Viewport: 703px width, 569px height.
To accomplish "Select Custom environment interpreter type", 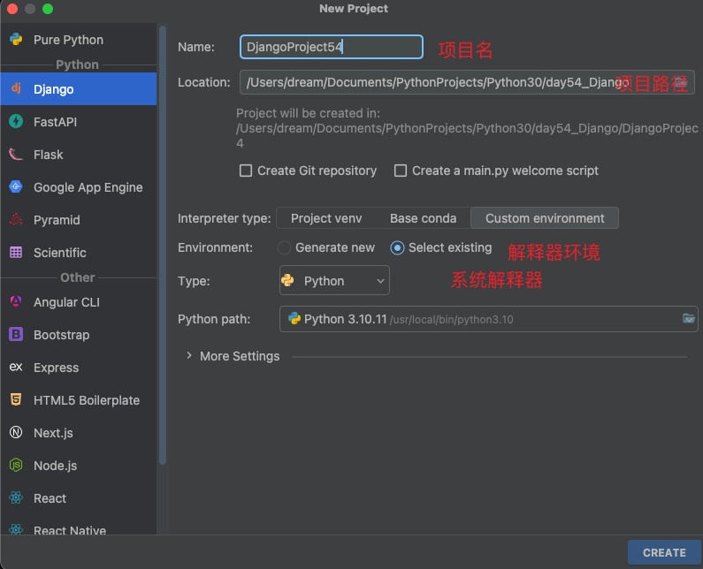I will click(x=545, y=218).
